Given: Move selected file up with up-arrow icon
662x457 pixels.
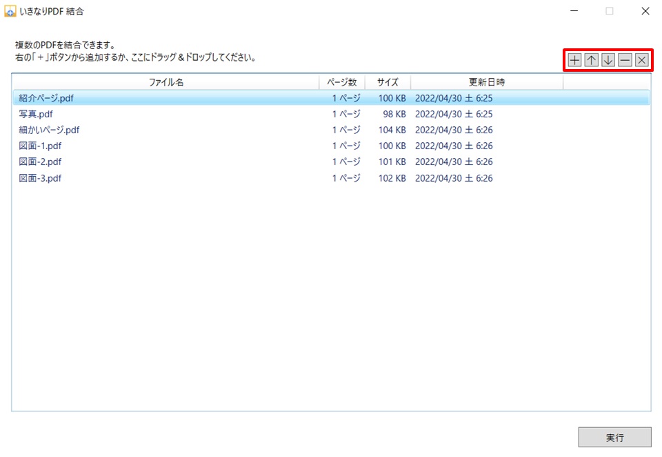Looking at the screenshot, I should click(x=591, y=60).
